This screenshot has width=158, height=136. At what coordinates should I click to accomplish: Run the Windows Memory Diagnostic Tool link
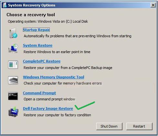pyautogui.click(x=54, y=77)
